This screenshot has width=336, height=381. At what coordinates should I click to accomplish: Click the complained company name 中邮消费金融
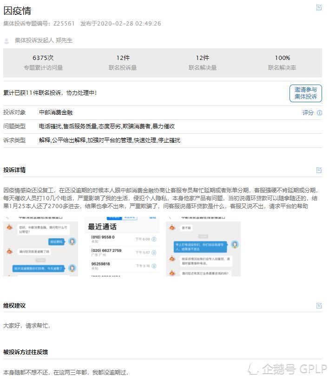pyautogui.click(x=56, y=112)
